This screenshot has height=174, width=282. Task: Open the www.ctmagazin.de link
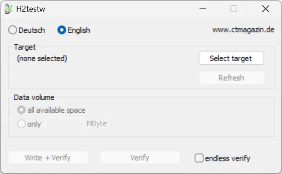(x=243, y=30)
